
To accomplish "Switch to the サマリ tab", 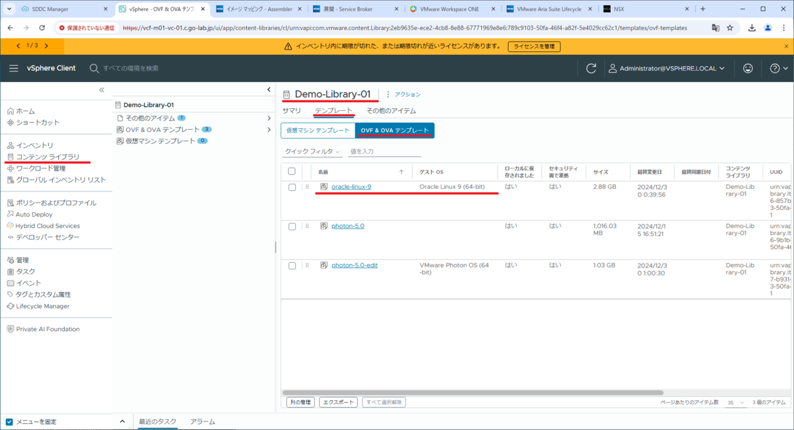I will pos(292,111).
